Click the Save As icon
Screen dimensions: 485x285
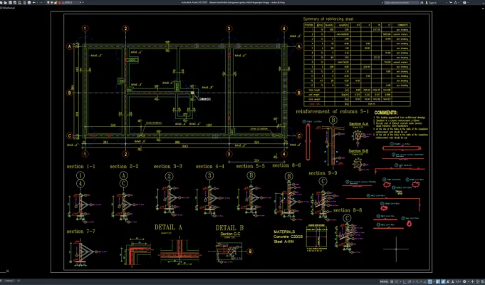14,2
